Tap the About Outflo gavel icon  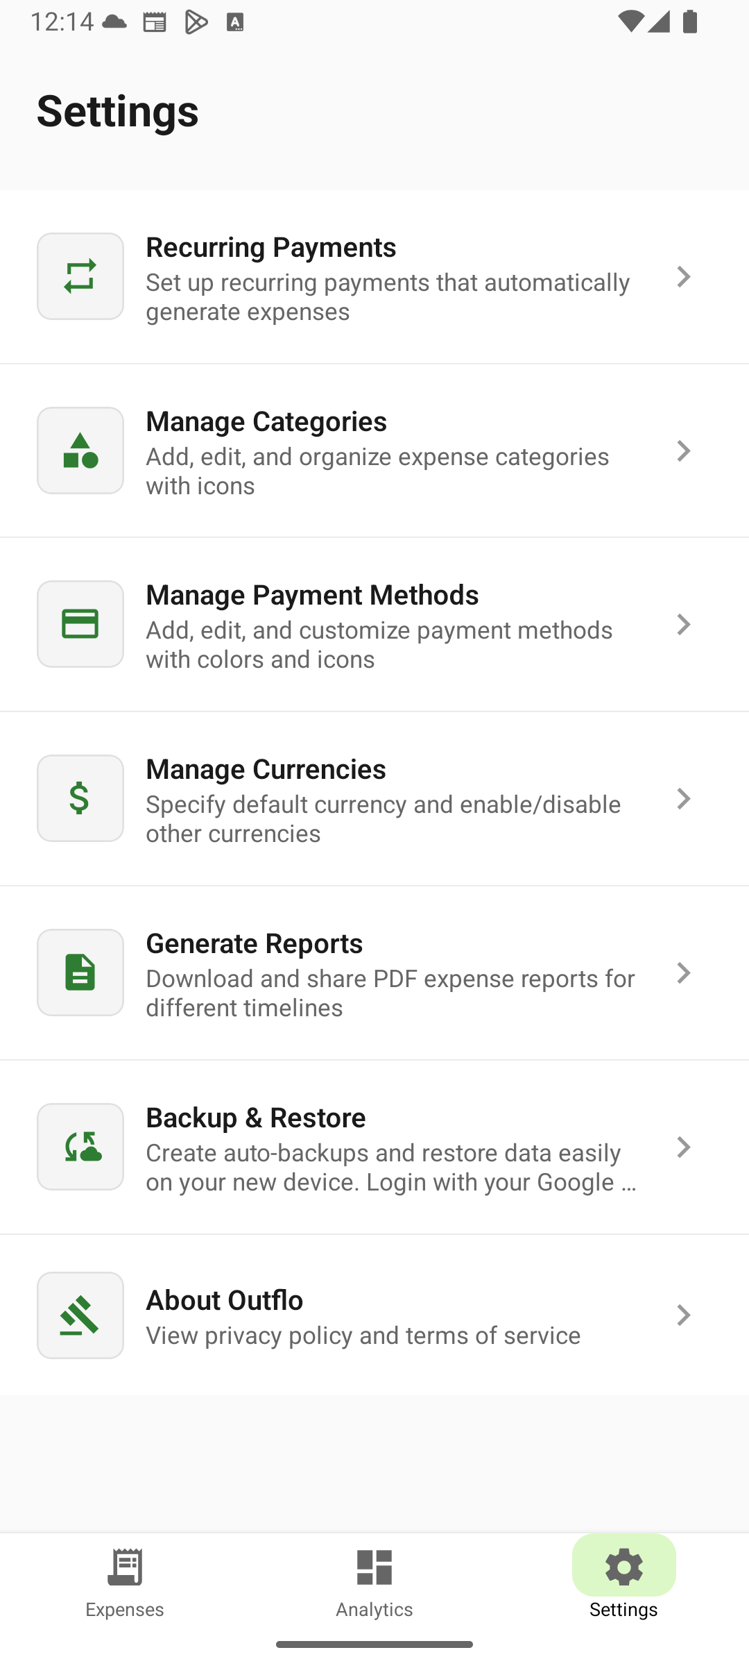(80, 1315)
